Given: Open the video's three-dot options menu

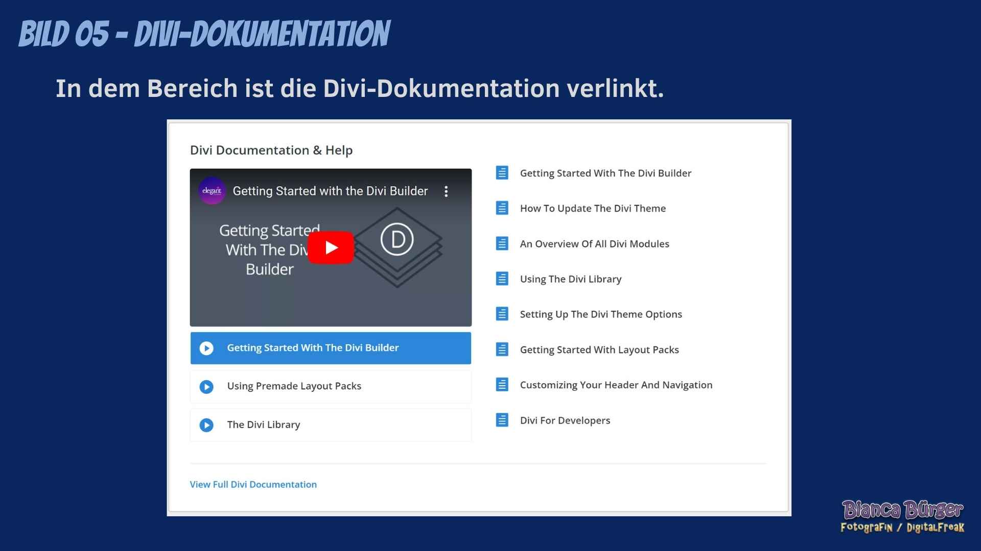Looking at the screenshot, I should pos(446,191).
